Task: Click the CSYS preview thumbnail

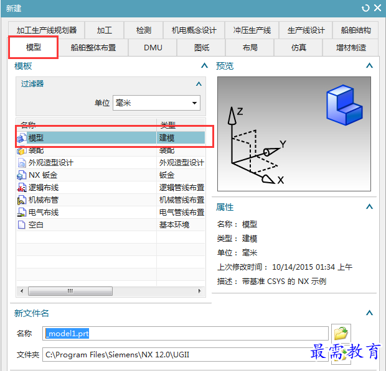Action: [294, 134]
